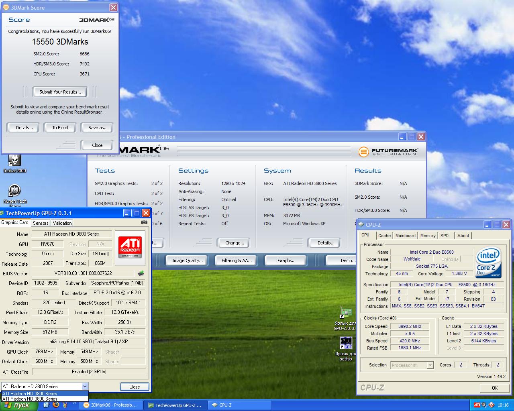The height and width of the screenshot is (411, 514).
Task: Click the BIOS Version field in GPU-Z
Action: [x=83, y=273]
